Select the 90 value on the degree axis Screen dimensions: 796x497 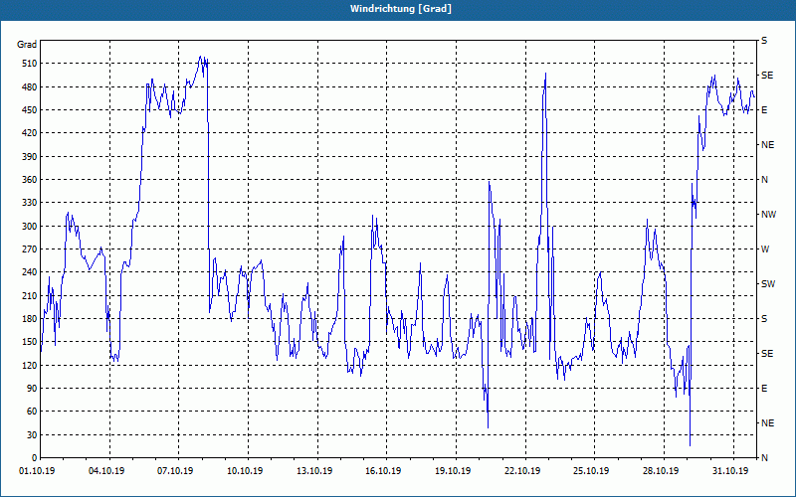click(32, 389)
